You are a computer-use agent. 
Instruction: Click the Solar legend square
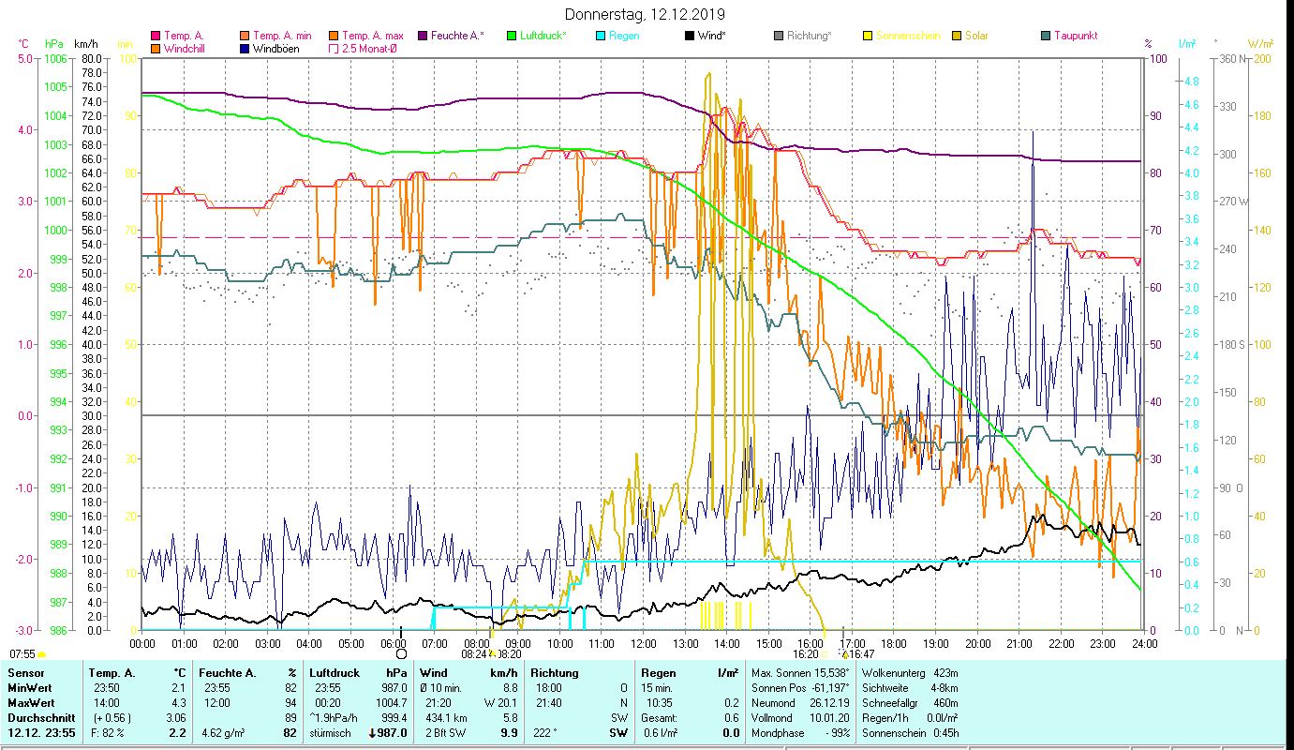pos(957,37)
